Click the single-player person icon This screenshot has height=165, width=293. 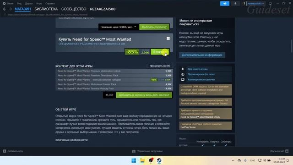tap(183, 69)
